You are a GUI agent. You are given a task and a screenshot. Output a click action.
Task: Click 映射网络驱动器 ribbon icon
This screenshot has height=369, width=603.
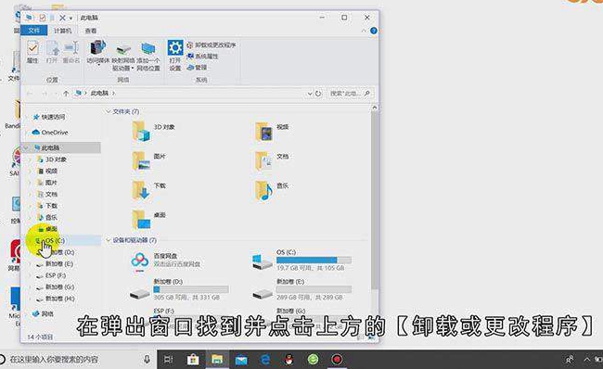(123, 56)
